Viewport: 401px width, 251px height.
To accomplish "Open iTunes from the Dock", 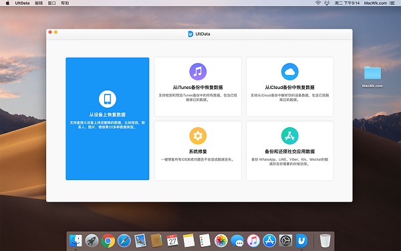I will click(x=253, y=240).
